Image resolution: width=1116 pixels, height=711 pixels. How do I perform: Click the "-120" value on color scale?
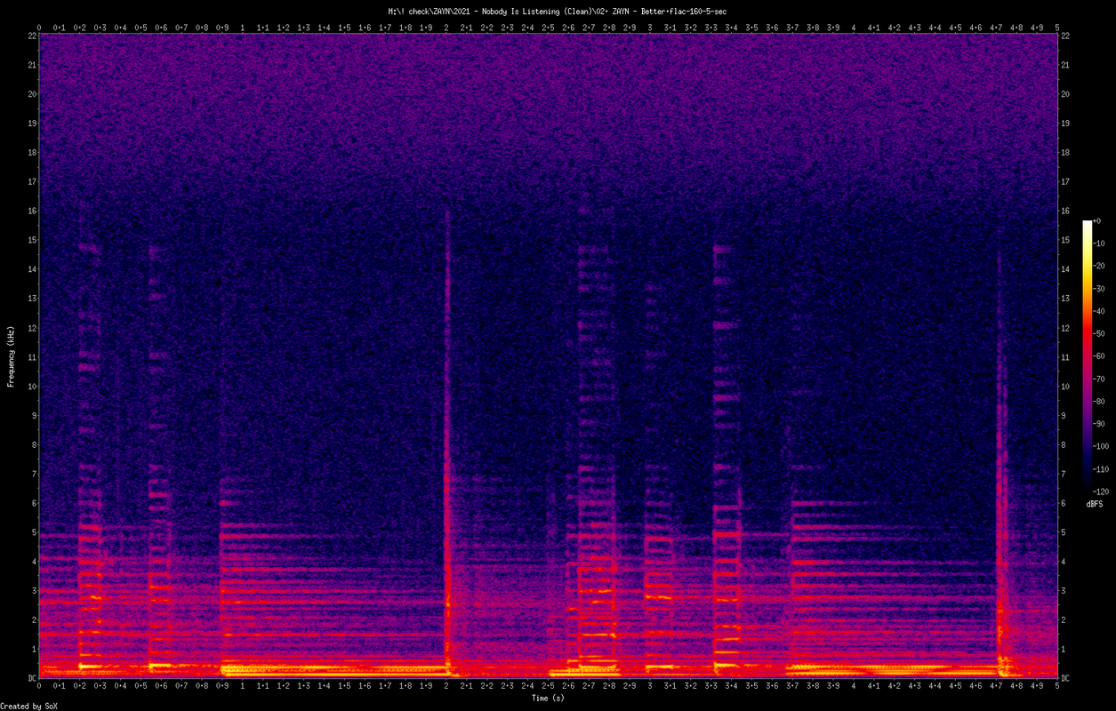click(1103, 491)
